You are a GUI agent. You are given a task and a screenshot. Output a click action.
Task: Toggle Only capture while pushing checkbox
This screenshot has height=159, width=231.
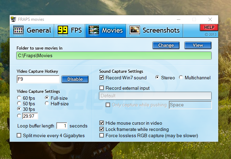pyautogui.click(x=108, y=105)
